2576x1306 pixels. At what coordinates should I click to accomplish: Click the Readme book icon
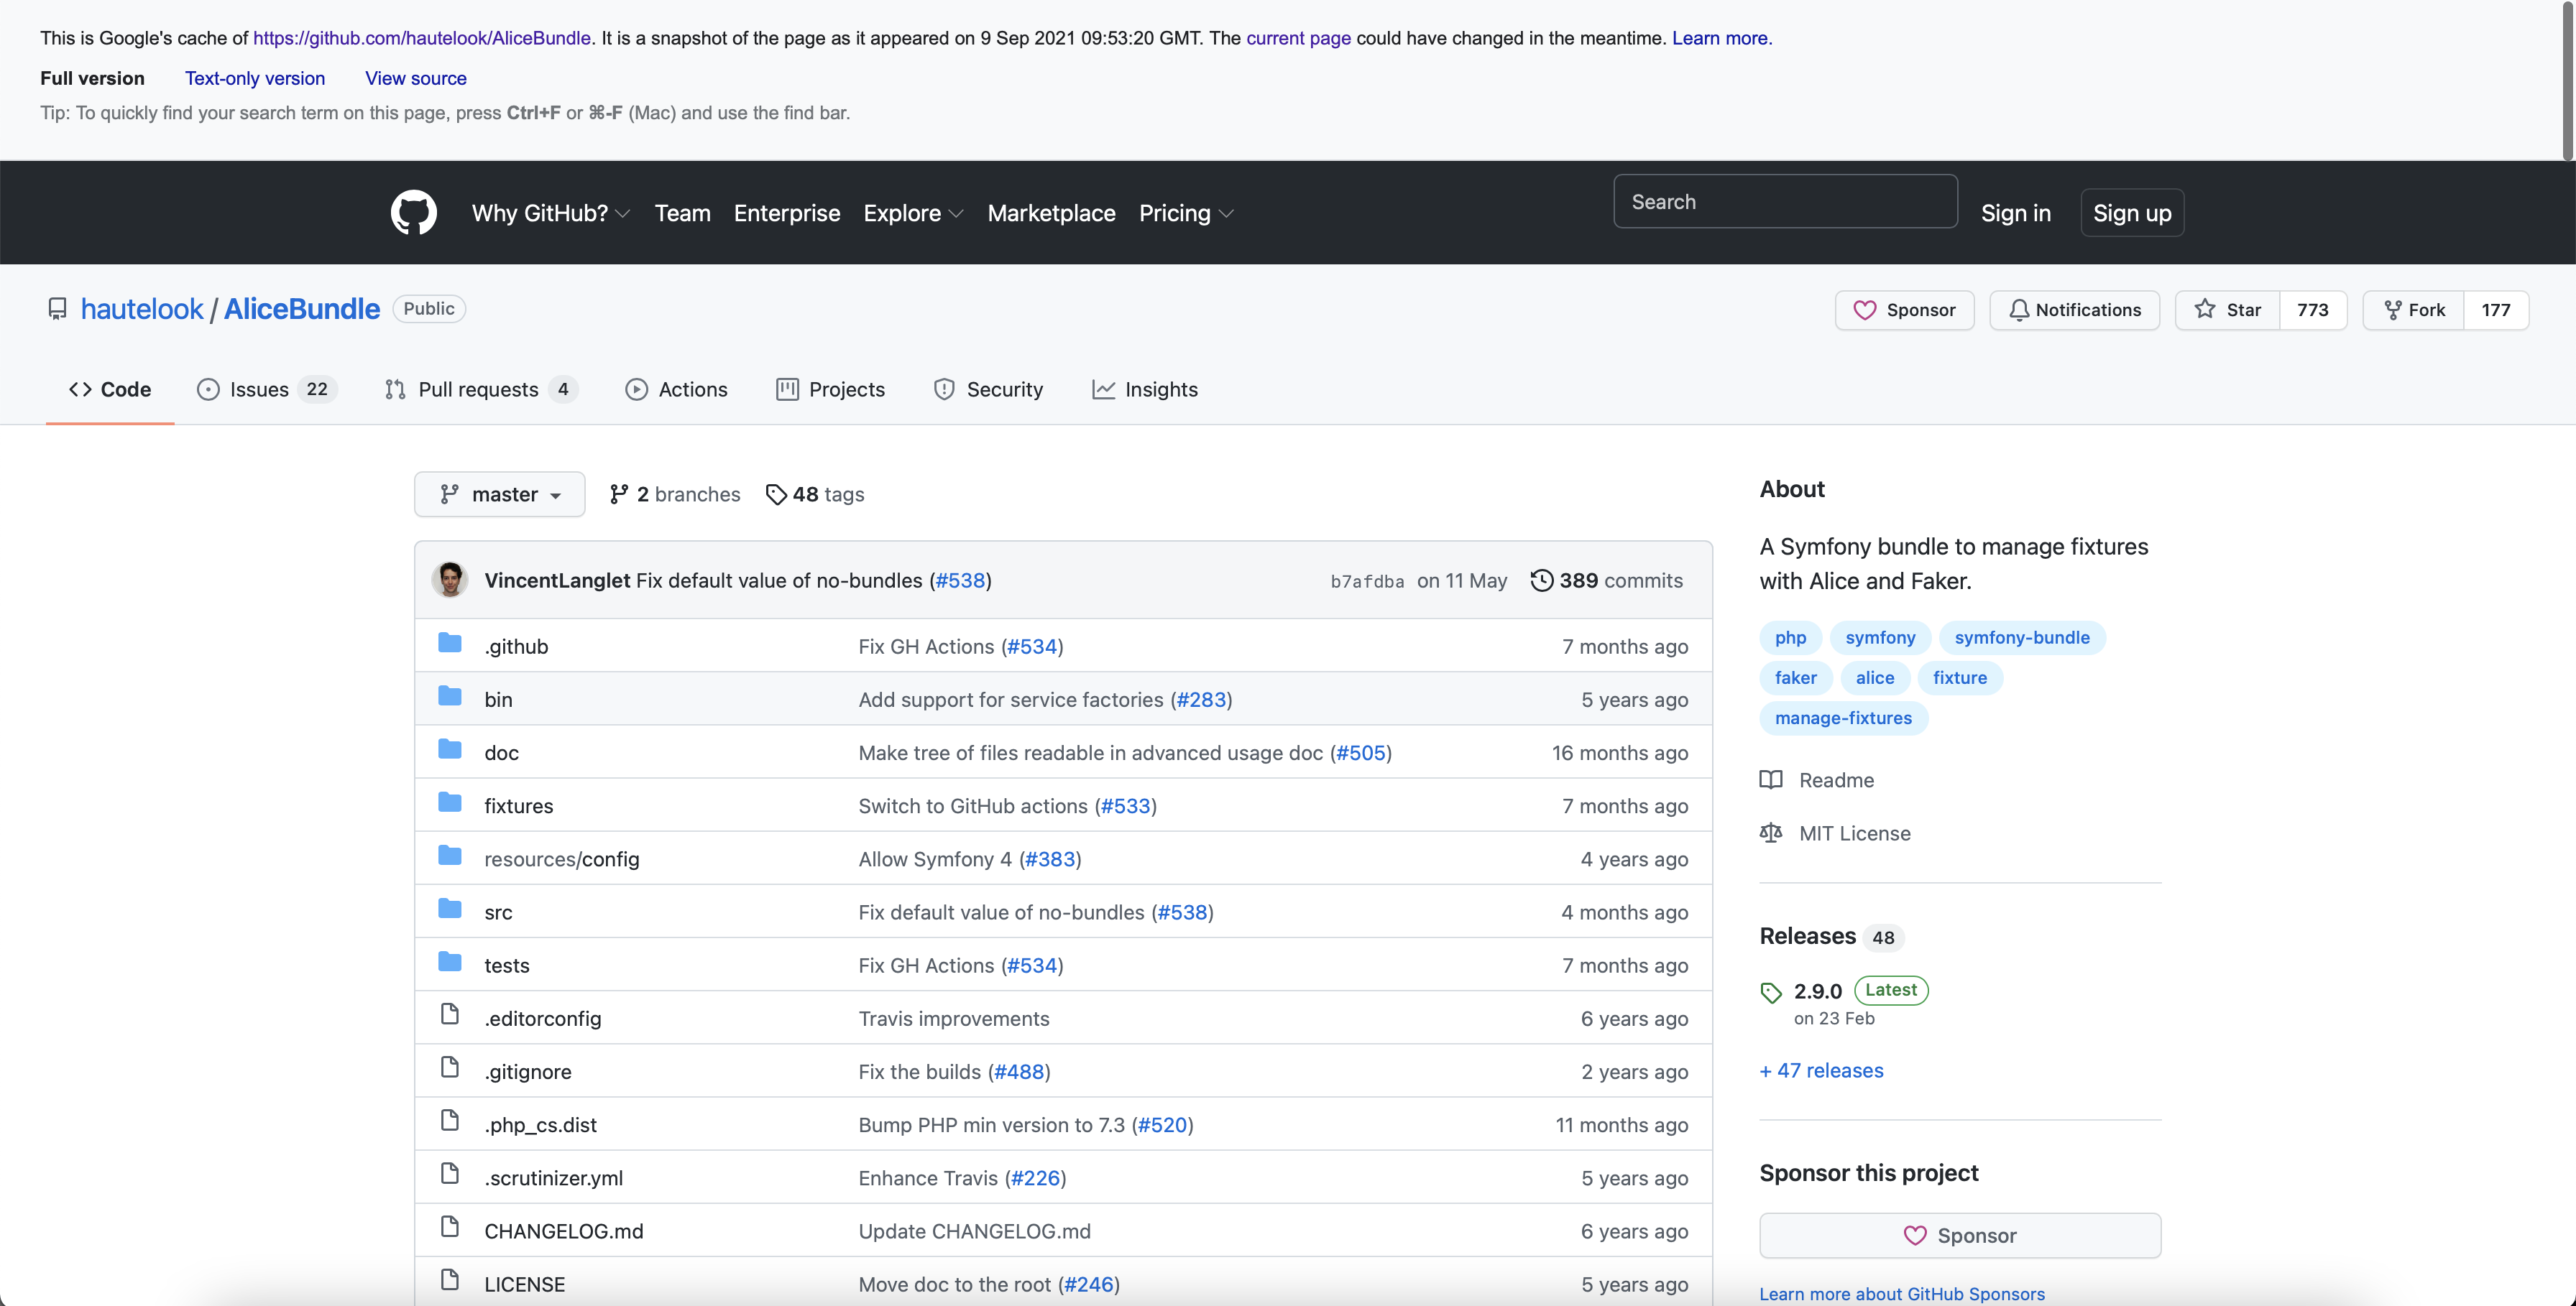[x=1771, y=779]
